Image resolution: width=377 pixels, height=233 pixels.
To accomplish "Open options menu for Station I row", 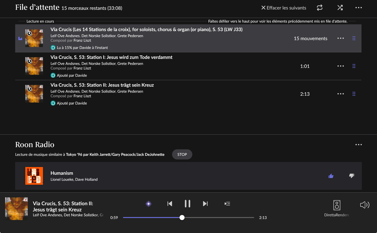I will [341, 66].
